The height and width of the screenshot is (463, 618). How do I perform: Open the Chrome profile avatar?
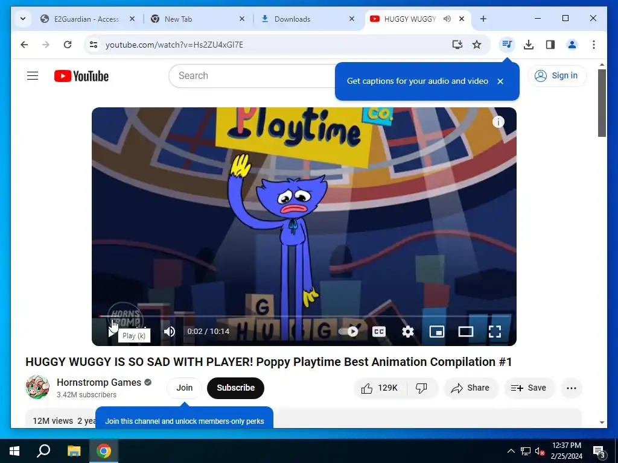pos(572,45)
